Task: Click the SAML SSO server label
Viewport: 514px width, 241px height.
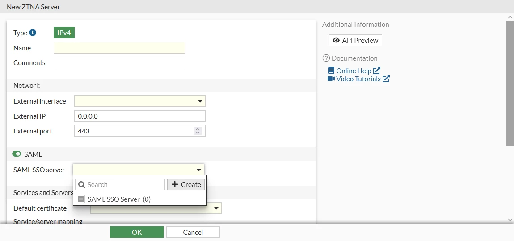Action: (39, 170)
